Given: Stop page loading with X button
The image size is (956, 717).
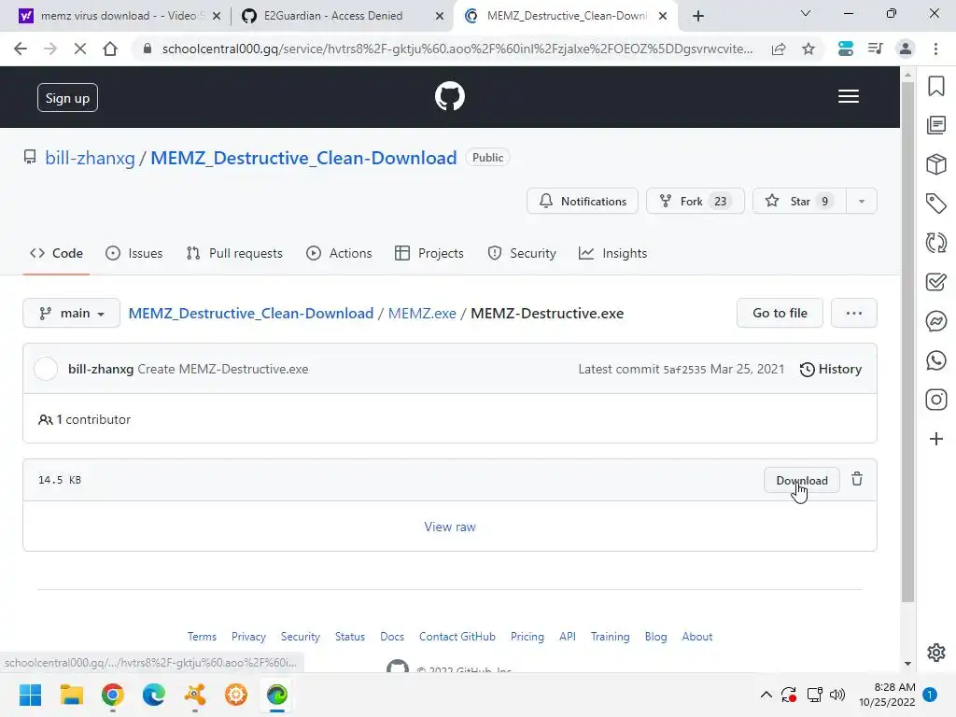Looking at the screenshot, I should 80,49.
